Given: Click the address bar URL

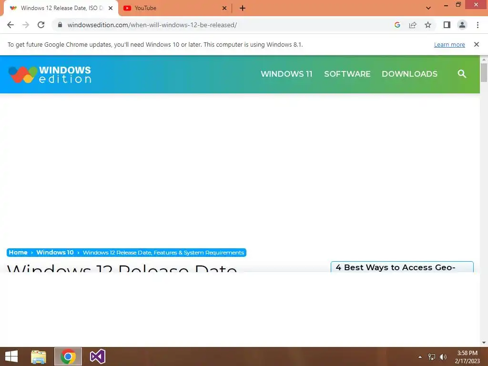Looking at the screenshot, I should coord(152,25).
